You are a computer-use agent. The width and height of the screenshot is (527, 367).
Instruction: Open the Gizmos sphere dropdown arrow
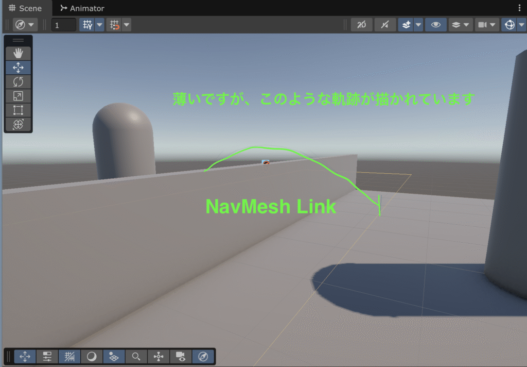tap(520, 25)
